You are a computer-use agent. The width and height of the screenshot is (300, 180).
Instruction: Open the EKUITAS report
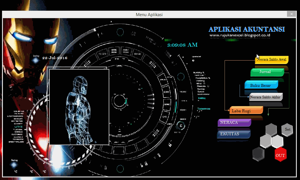(x=234, y=134)
